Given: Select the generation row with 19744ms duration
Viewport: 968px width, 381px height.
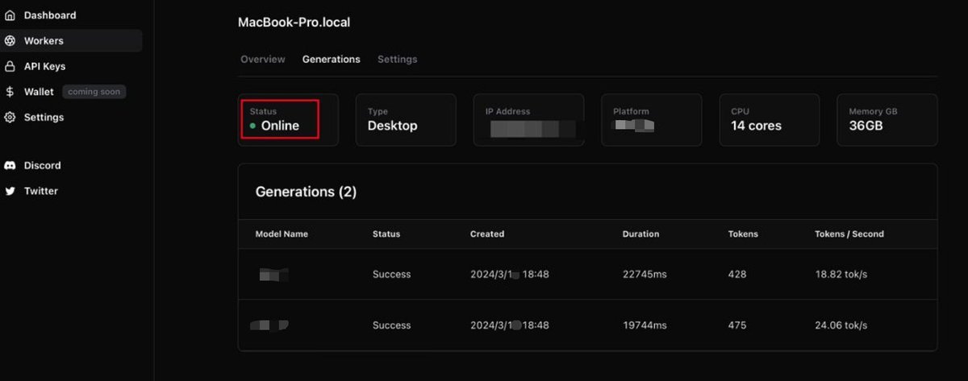Looking at the screenshot, I should point(587,325).
